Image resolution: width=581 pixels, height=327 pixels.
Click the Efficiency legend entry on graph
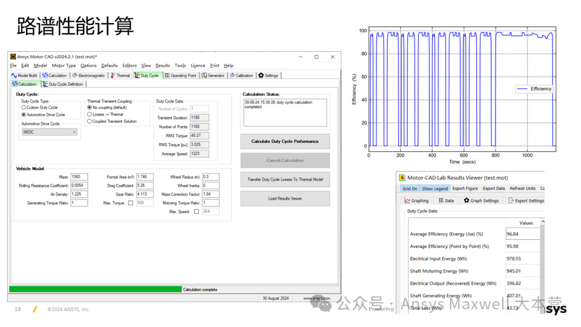pos(534,89)
